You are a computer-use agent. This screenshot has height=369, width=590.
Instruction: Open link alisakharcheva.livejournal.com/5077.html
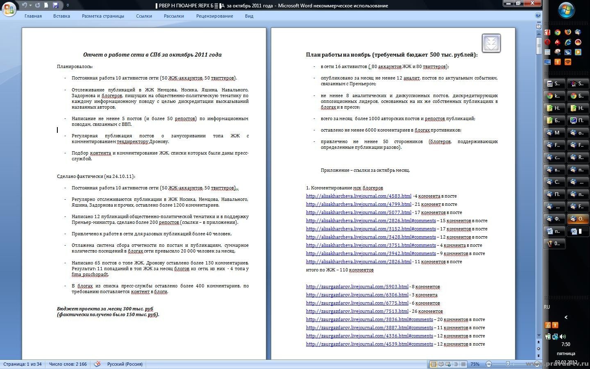tap(359, 212)
